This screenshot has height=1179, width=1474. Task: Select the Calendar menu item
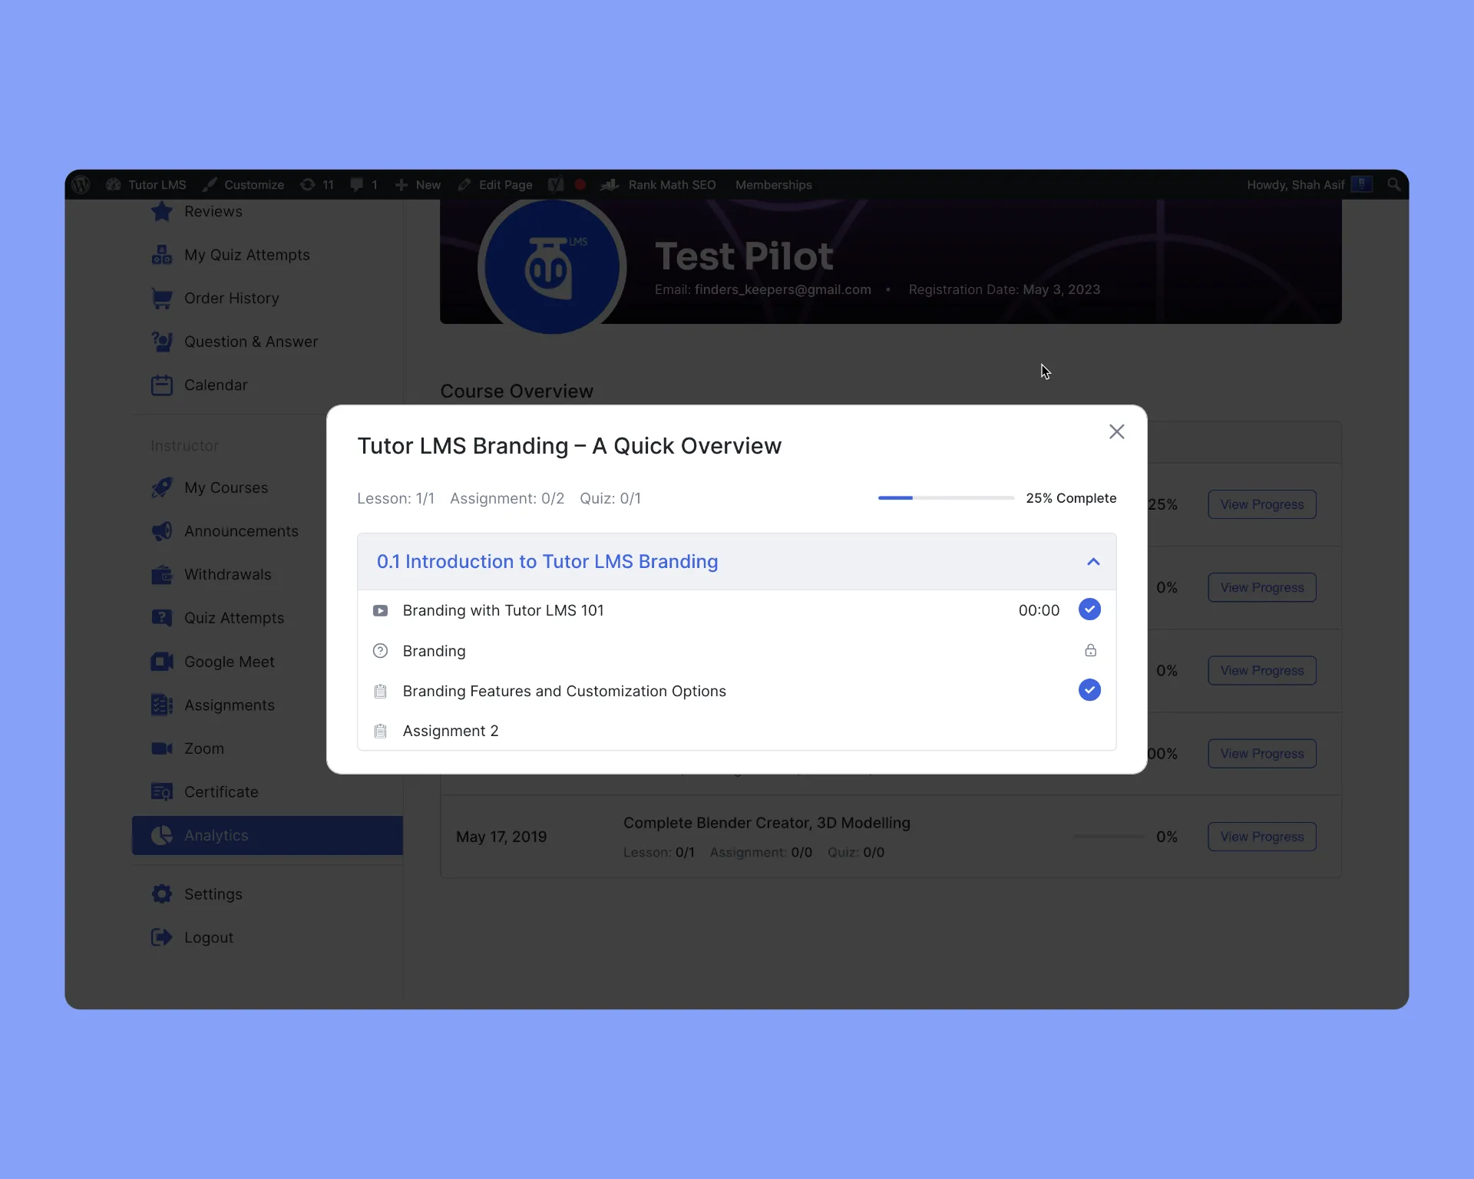[x=216, y=384]
